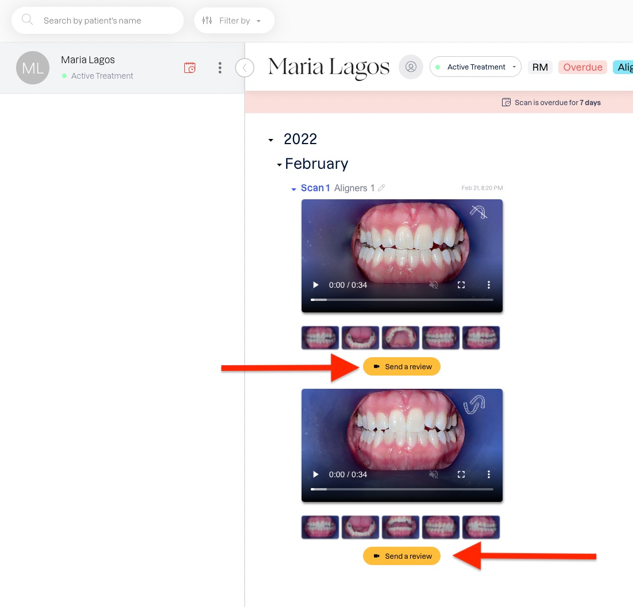Screen dimensions: 633x607
Task: Click the patient profile icon next to name
Action: coord(411,67)
